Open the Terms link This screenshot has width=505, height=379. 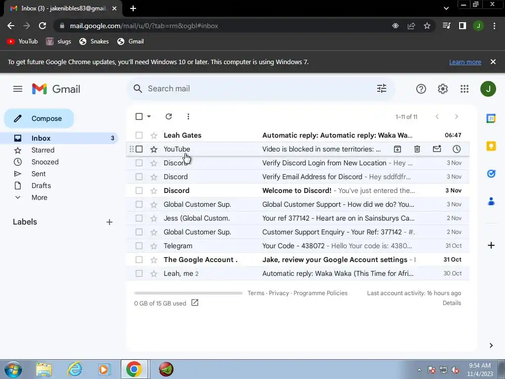point(256,293)
